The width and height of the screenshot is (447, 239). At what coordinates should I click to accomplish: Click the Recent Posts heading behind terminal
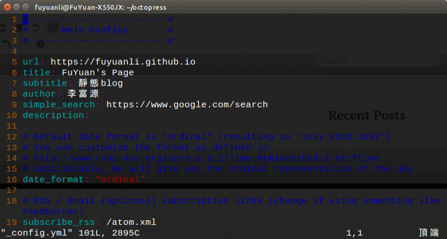[367, 115]
